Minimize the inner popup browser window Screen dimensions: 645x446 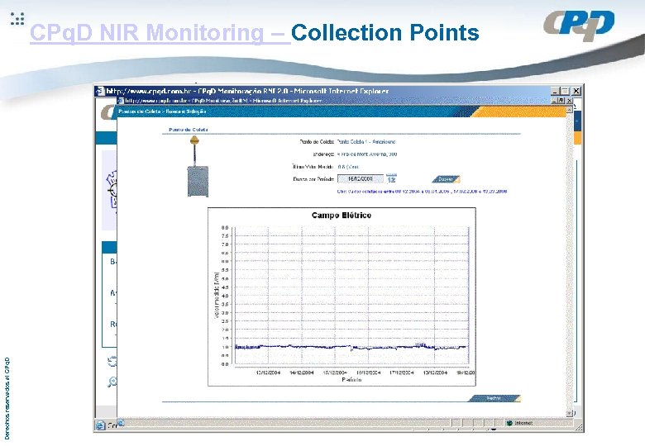coord(554,101)
